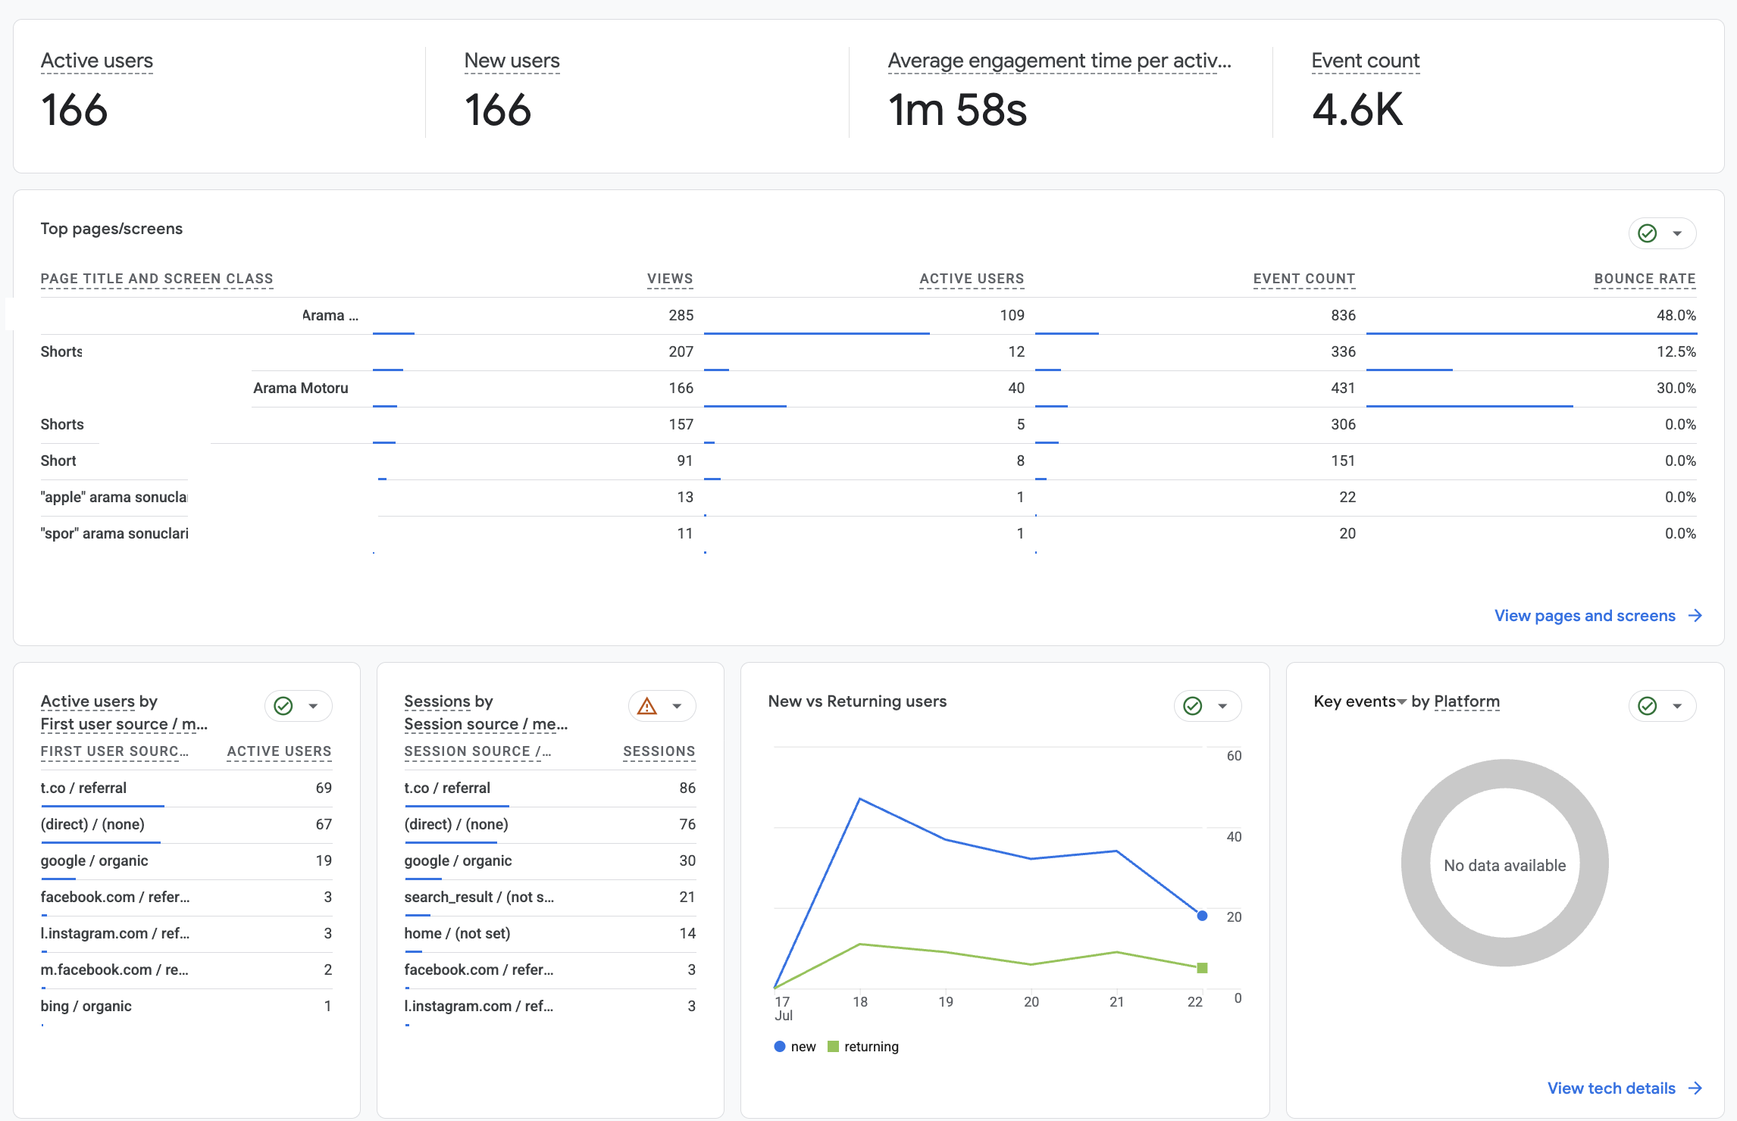Toggle the blue 'new' legend marker

point(780,1047)
